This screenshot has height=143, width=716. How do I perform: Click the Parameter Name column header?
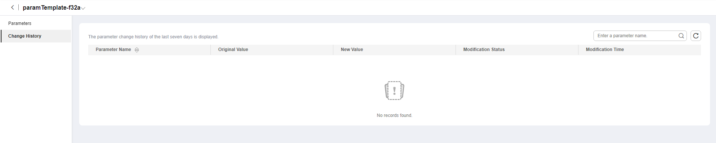pos(113,50)
